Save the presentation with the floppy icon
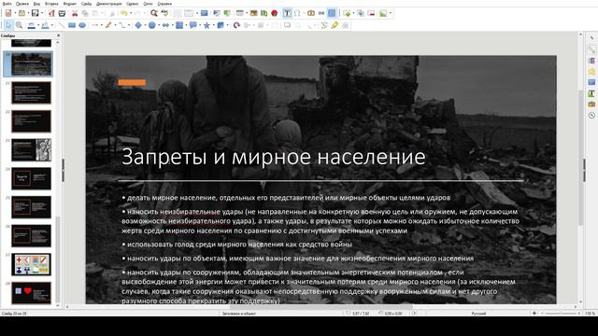 coord(36,13)
